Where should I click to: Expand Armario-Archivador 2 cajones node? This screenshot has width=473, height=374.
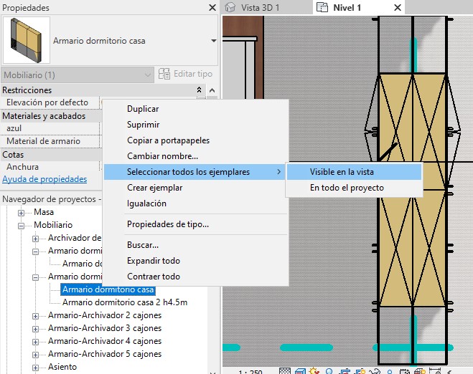pos(37,316)
